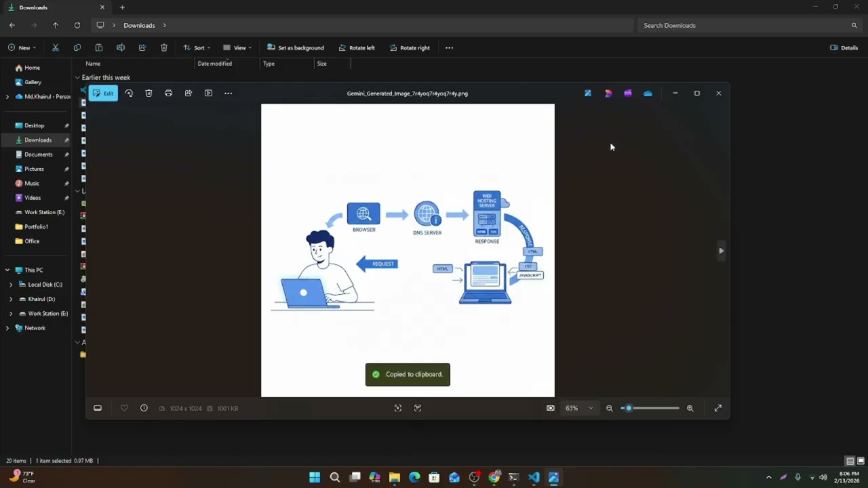Open Documents in the sidebar
Viewport: 868px width, 488px height.
pos(38,155)
